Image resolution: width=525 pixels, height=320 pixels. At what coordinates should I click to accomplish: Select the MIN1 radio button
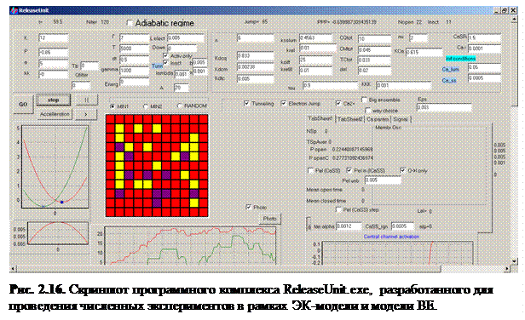(112, 106)
